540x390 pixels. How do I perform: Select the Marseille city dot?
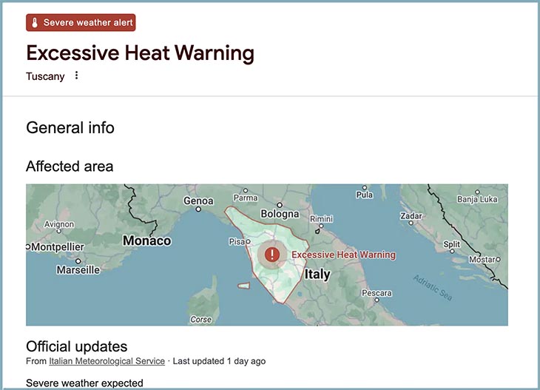78,261
